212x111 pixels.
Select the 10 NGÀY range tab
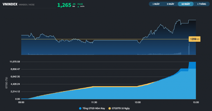tap(185, 4)
